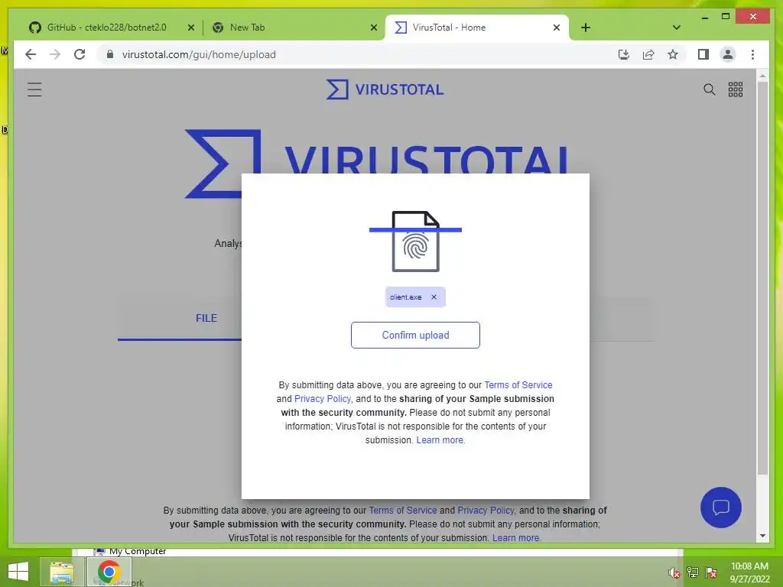The image size is (783, 587).
Task: Open the chat support bubble
Action: click(720, 508)
